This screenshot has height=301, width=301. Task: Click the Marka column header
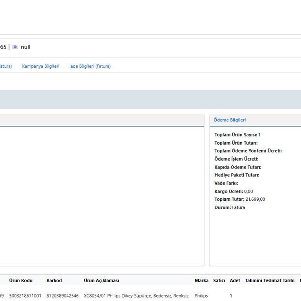(201, 281)
